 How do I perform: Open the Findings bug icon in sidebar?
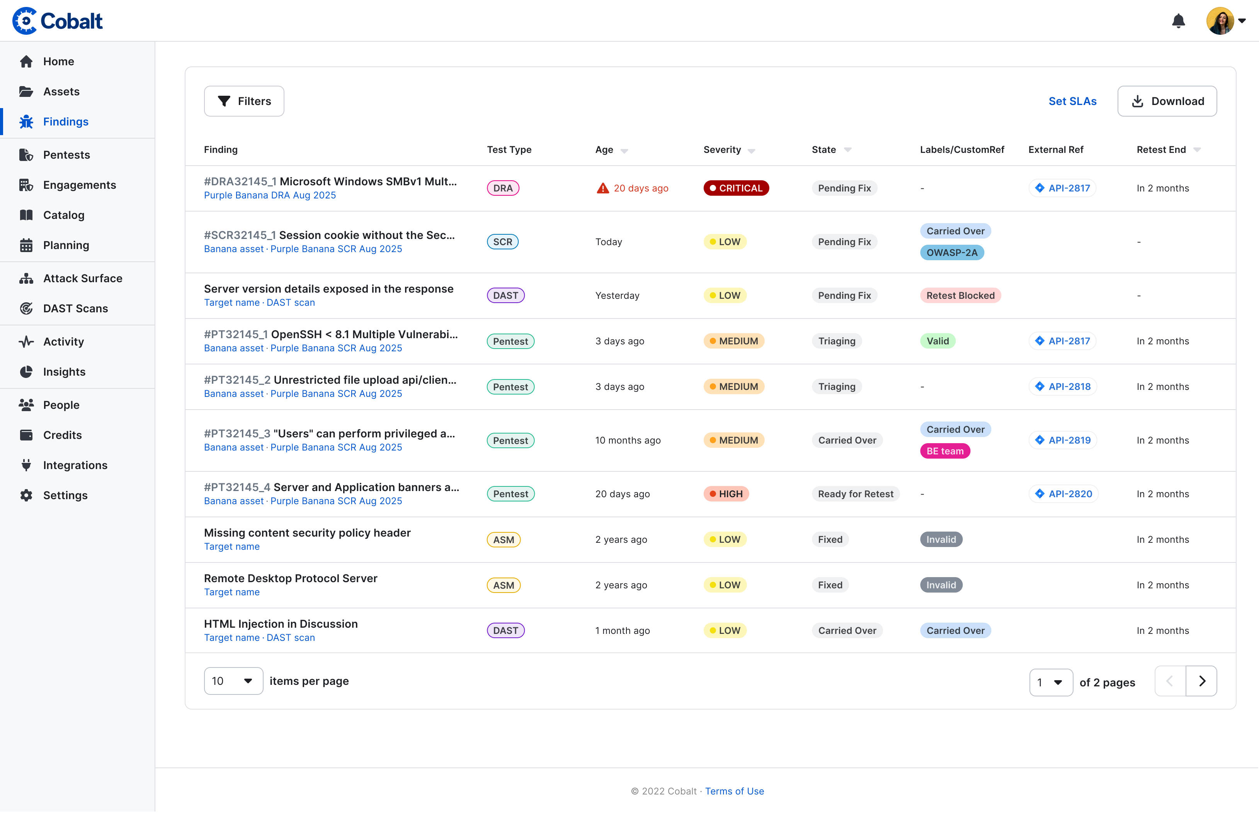coord(26,122)
